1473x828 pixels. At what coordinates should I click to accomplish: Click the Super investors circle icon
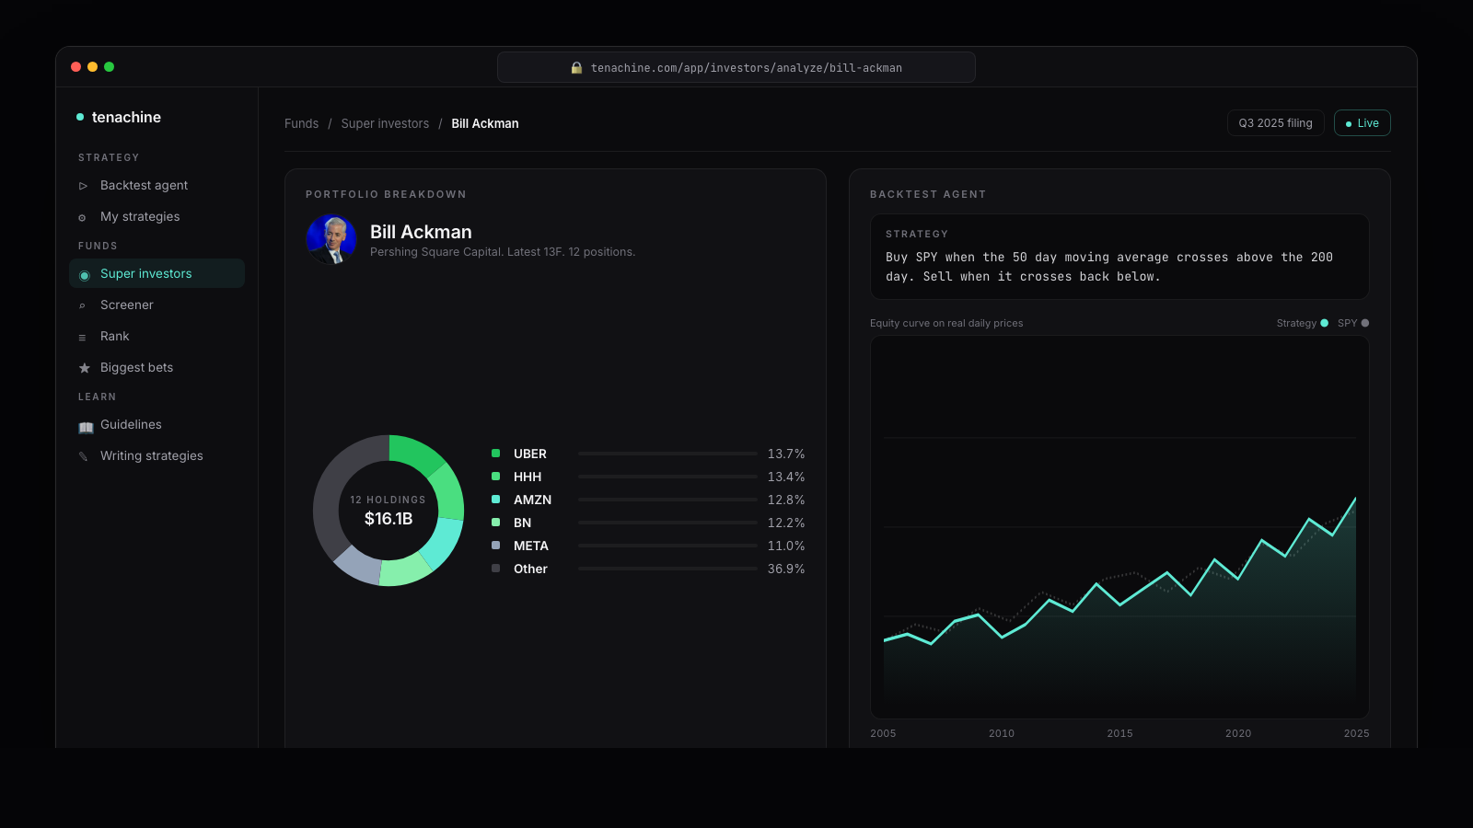(x=85, y=274)
